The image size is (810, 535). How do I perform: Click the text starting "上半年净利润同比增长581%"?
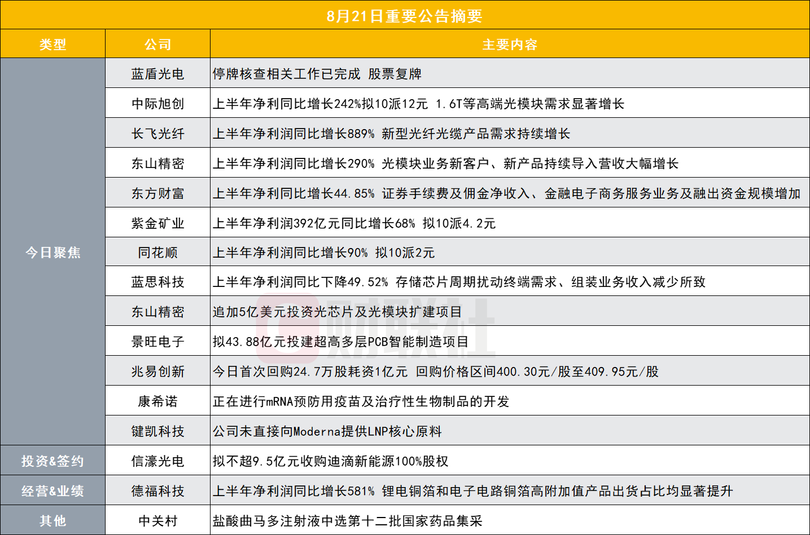pyautogui.click(x=473, y=491)
